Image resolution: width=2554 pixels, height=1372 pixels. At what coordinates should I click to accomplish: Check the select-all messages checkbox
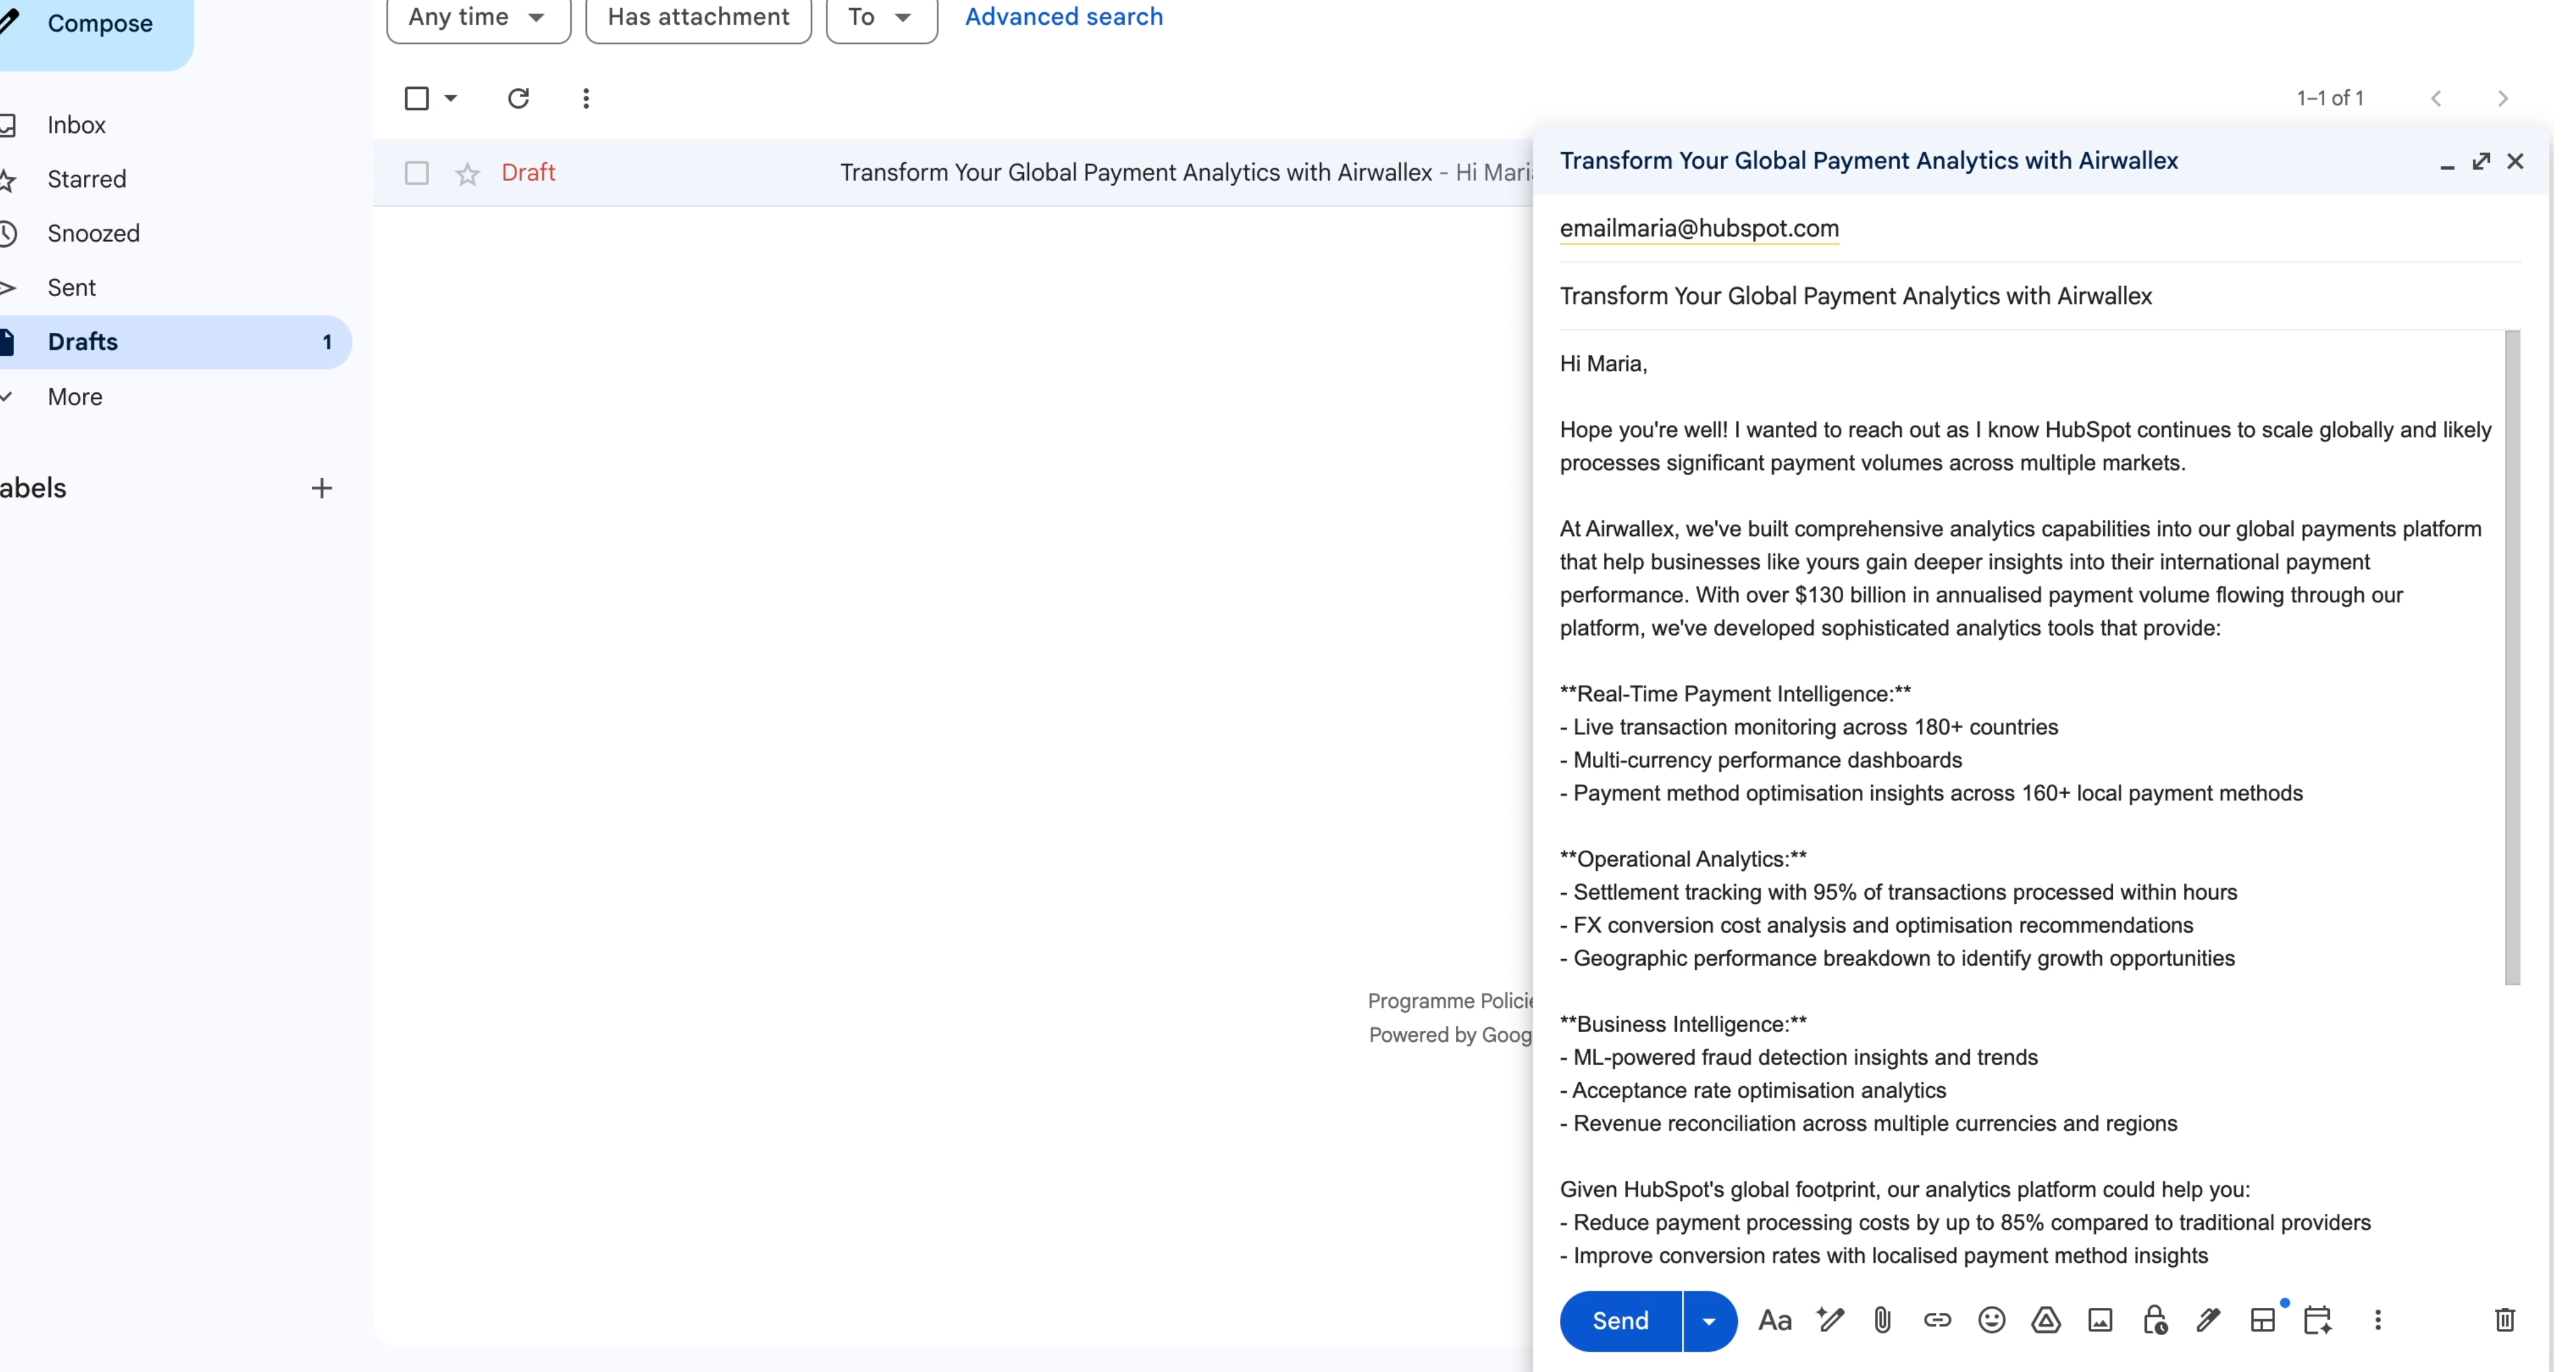pyautogui.click(x=415, y=98)
